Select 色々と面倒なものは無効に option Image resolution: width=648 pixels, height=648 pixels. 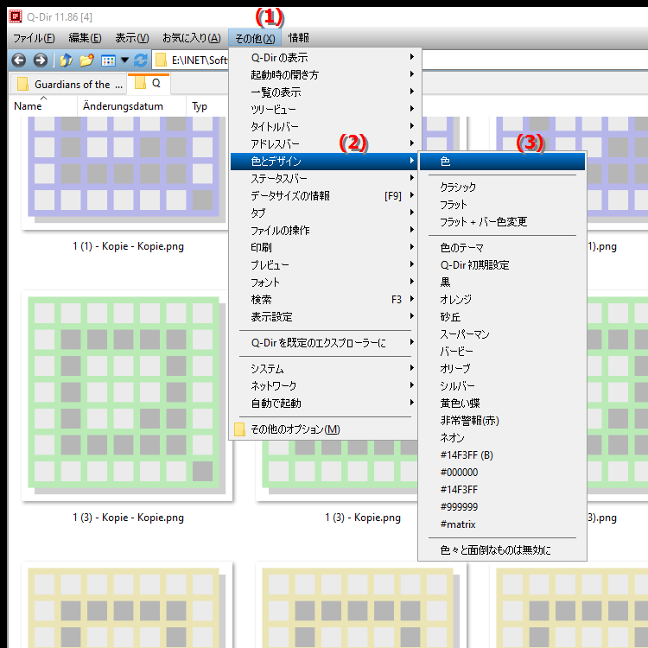[495, 550]
